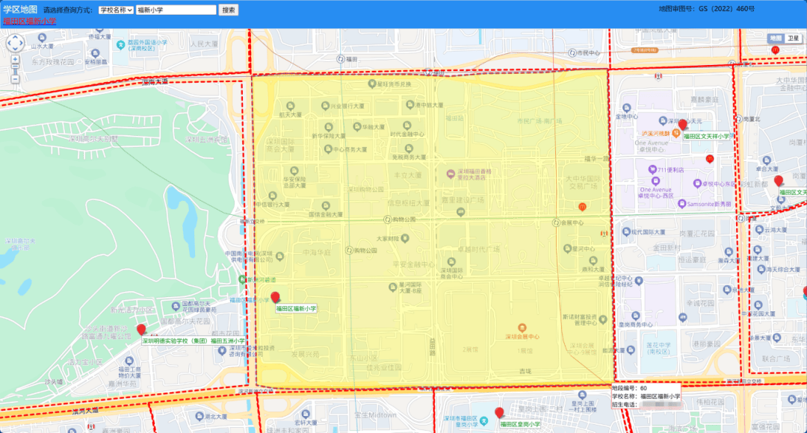Click the red pin for 福田区福新小学
The width and height of the screenshot is (807, 433).
[x=275, y=297]
